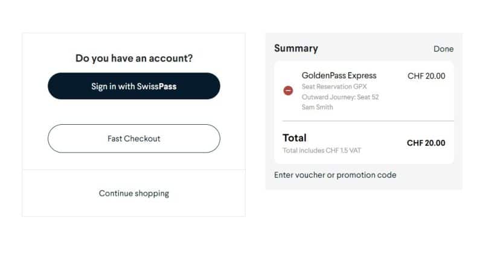The height and width of the screenshot is (267, 483).
Task: Click the Summary heading
Action: [x=296, y=49]
